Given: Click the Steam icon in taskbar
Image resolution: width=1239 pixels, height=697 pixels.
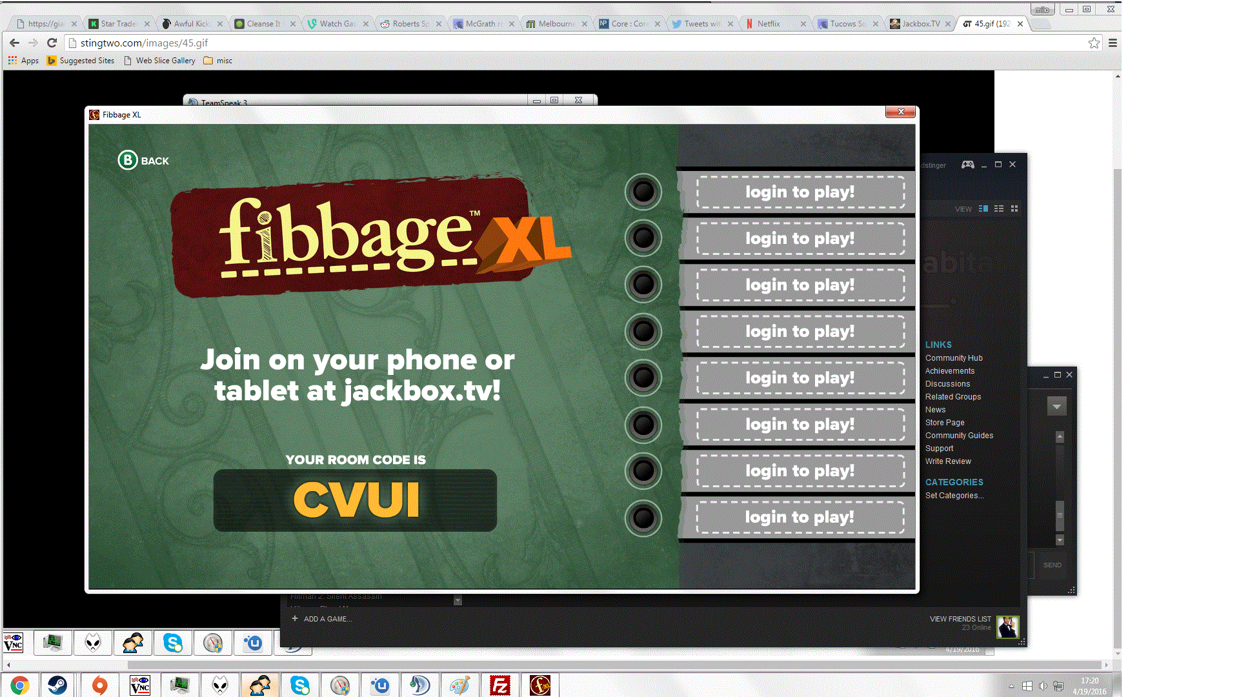Looking at the screenshot, I should [57, 685].
